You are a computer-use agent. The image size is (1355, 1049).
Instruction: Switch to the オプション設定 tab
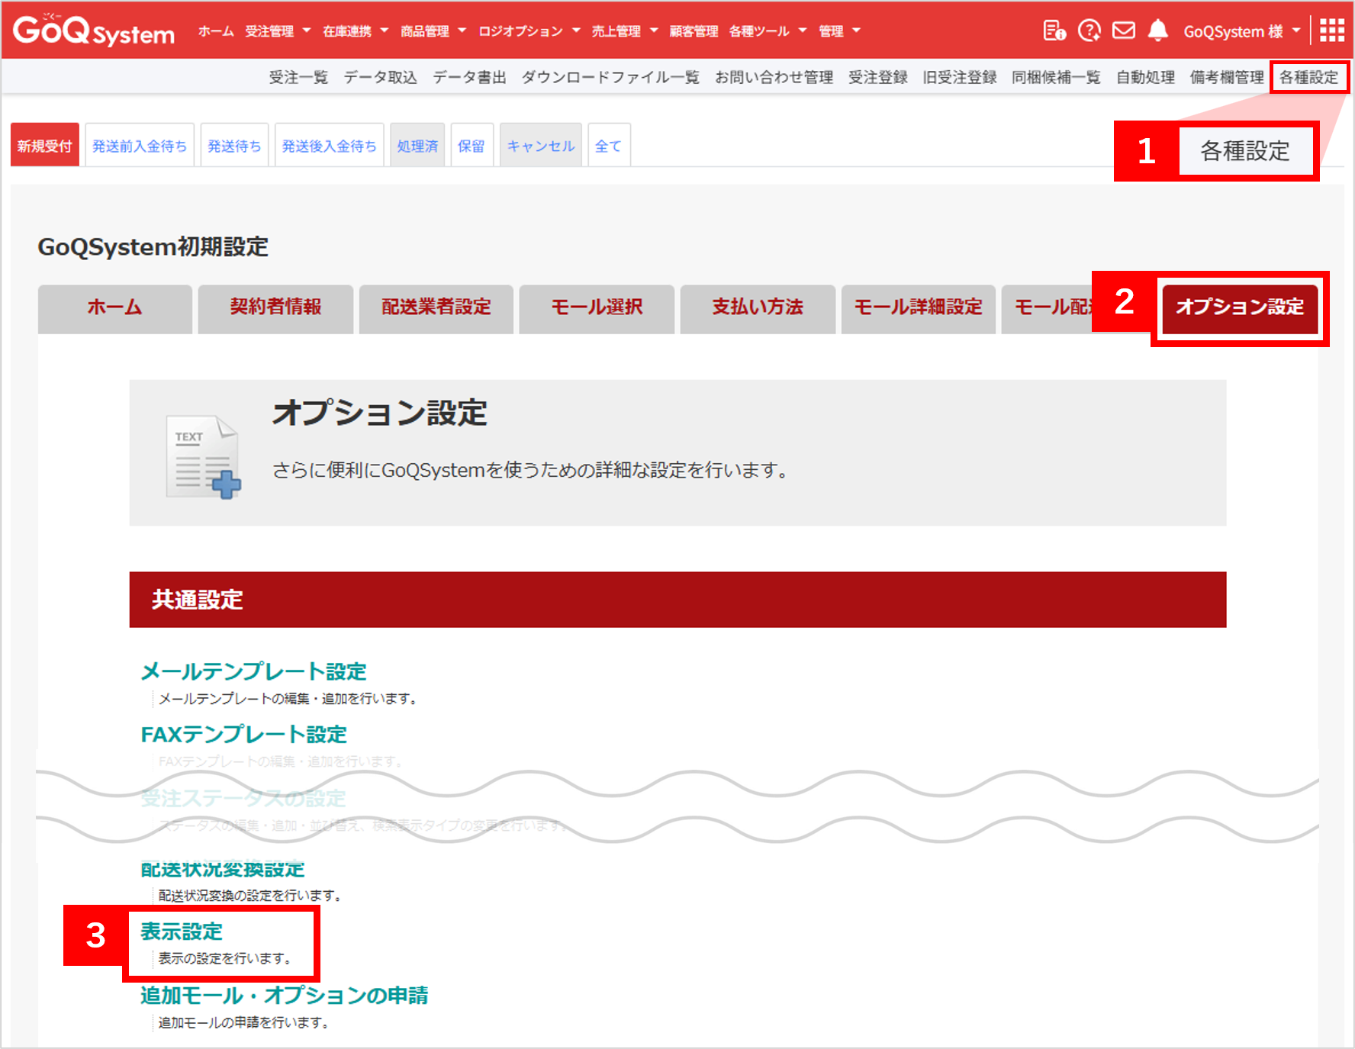(x=1240, y=307)
